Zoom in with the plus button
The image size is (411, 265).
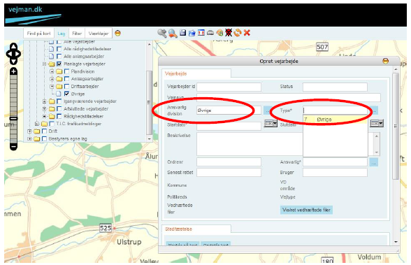point(14,71)
